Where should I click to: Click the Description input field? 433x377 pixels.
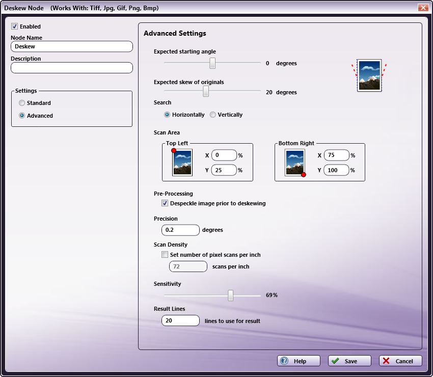72,68
